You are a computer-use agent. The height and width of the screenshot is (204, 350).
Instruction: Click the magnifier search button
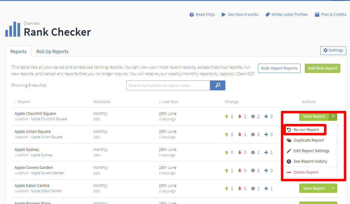click(218, 85)
